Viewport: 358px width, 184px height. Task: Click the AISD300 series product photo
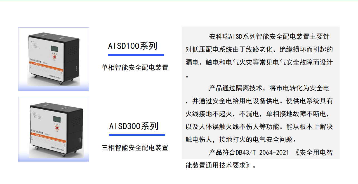[x=53, y=129]
